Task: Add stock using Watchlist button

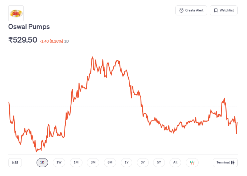Action: [x=224, y=10]
